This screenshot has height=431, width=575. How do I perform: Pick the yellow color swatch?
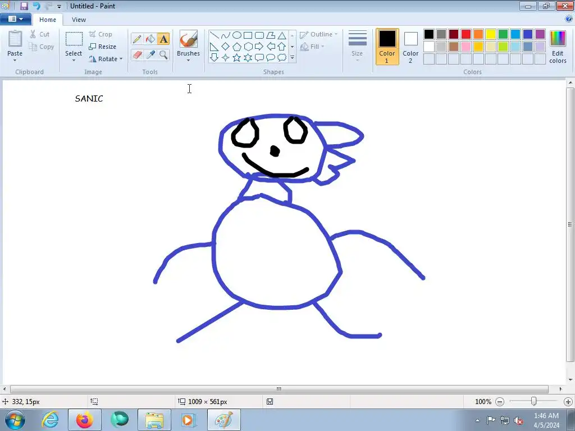(491, 34)
